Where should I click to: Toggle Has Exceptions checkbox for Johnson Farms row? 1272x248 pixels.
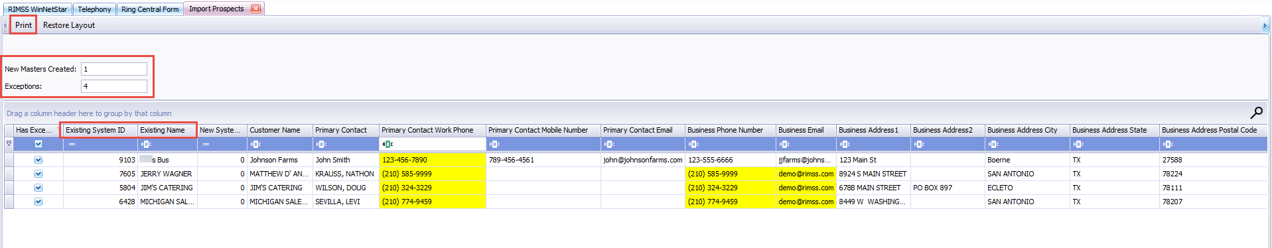pyautogui.click(x=38, y=160)
